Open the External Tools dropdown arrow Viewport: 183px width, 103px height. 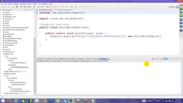31,7
